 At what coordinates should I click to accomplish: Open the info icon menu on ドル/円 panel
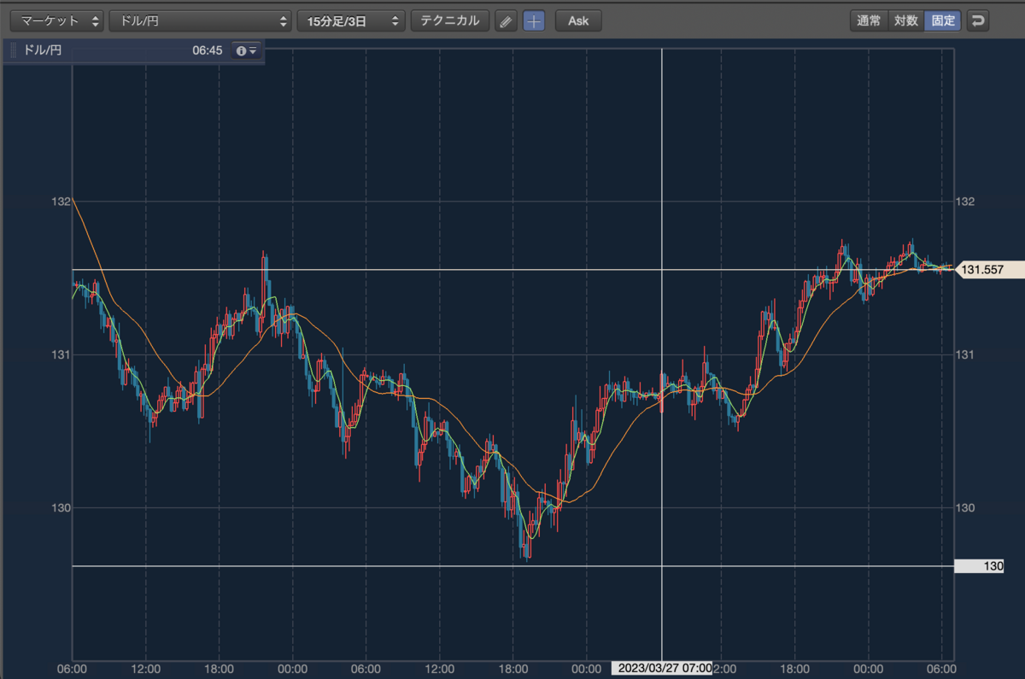[x=246, y=51]
